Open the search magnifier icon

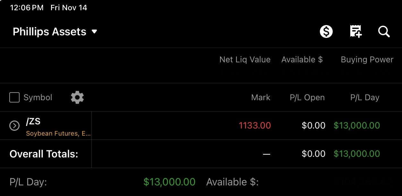click(384, 32)
